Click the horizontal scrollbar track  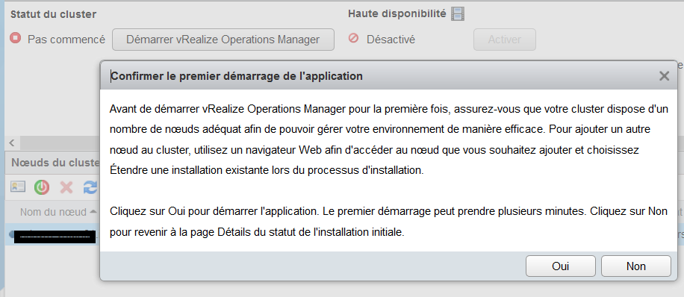pyautogui.click(x=60, y=143)
